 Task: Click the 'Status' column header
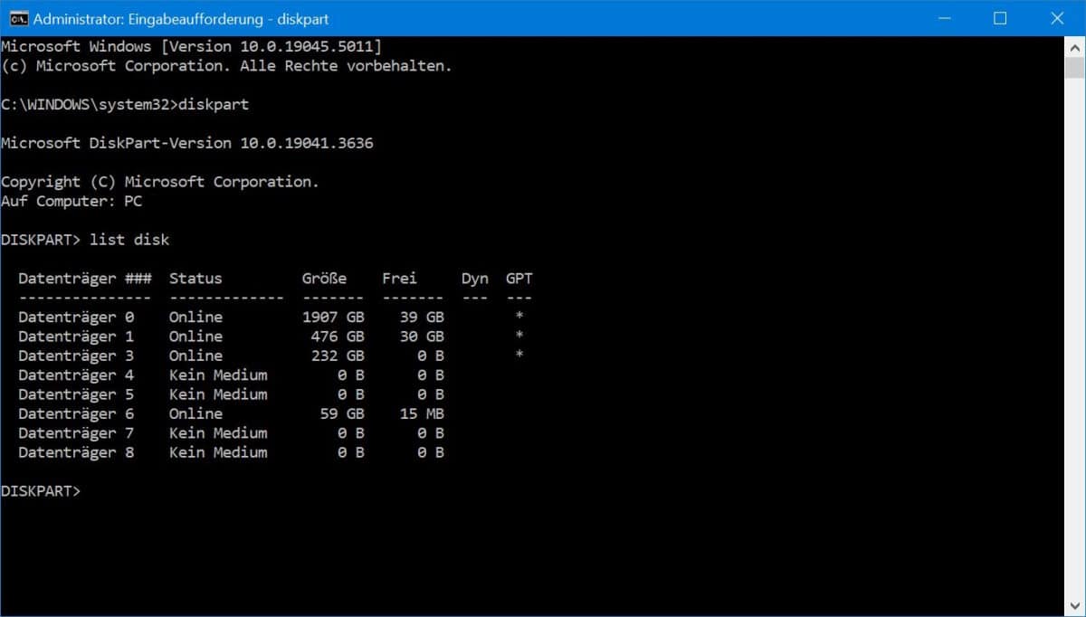195,279
